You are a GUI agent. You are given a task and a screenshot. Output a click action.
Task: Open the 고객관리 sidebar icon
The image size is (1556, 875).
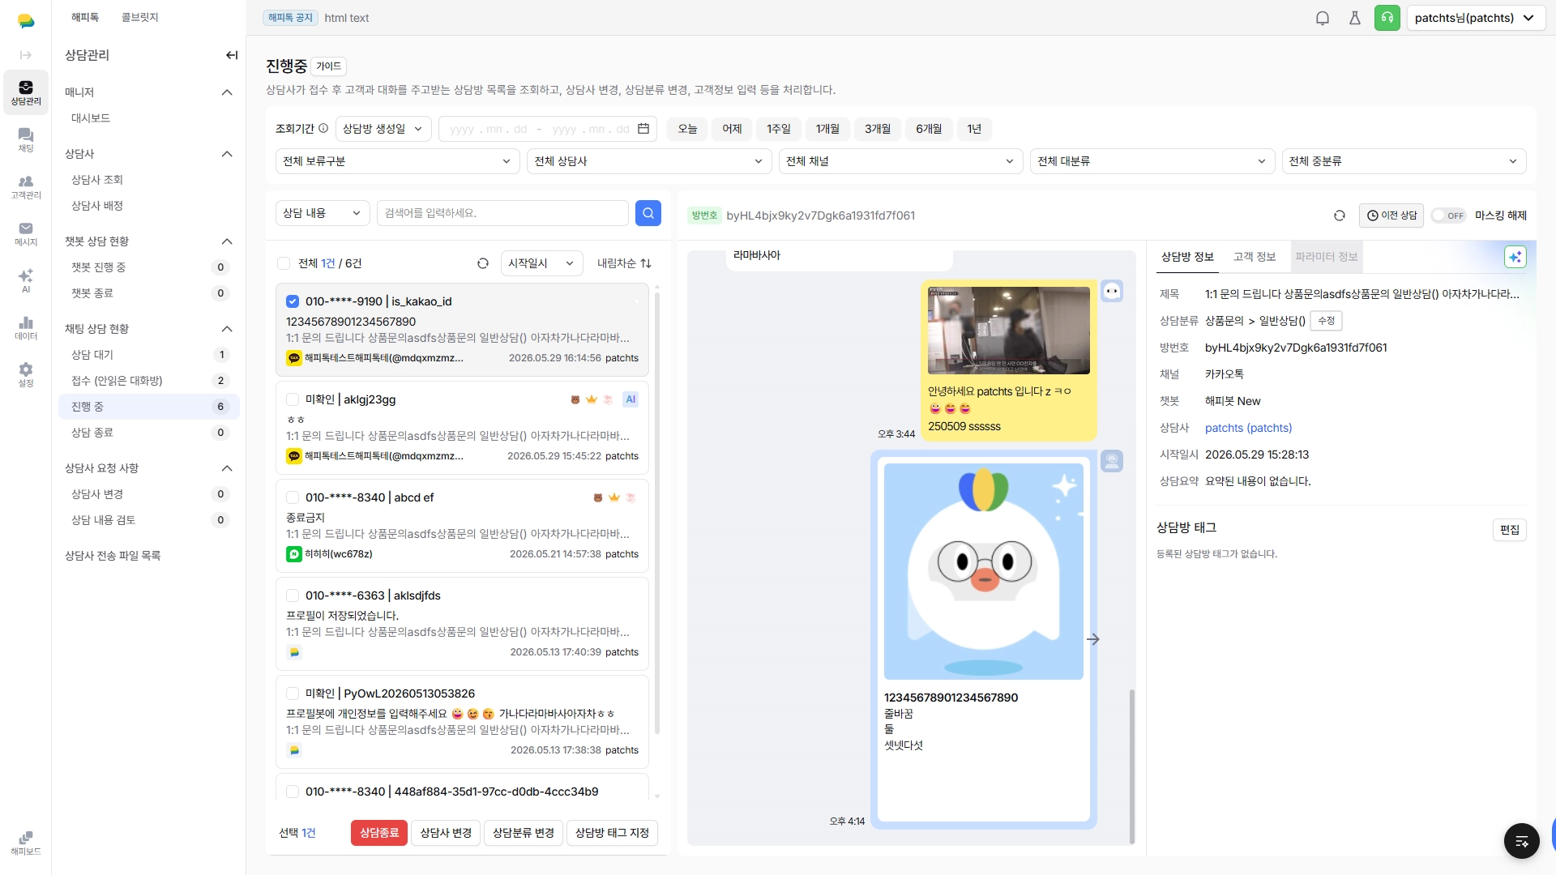[x=26, y=186]
